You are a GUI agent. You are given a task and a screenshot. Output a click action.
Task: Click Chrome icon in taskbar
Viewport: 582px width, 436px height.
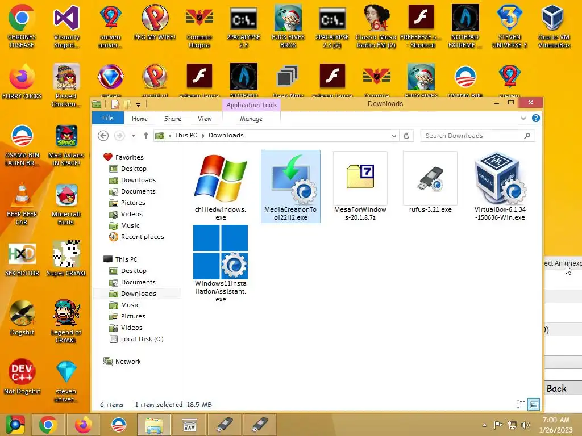coord(48,425)
